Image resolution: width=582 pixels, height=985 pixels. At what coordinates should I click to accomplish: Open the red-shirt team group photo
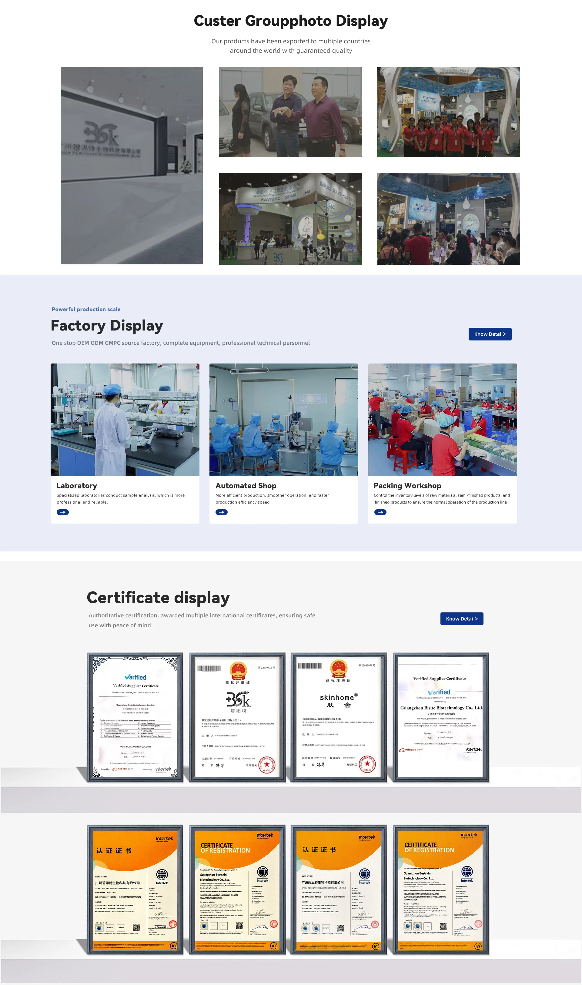point(448,112)
